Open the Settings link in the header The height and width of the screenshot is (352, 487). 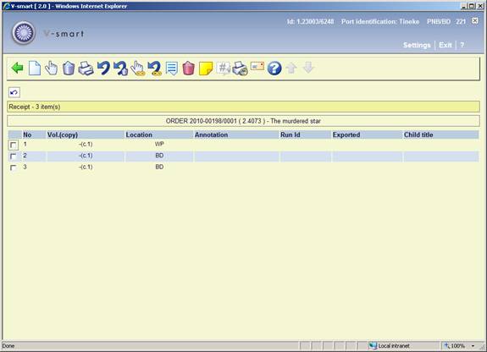pyautogui.click(x=417, y=45)
